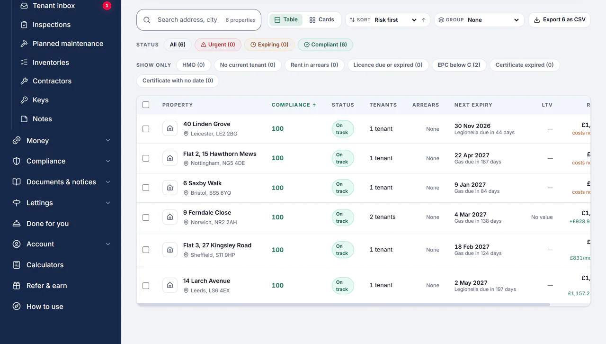
Task: Click the Notes page icon
Action: 24,119
